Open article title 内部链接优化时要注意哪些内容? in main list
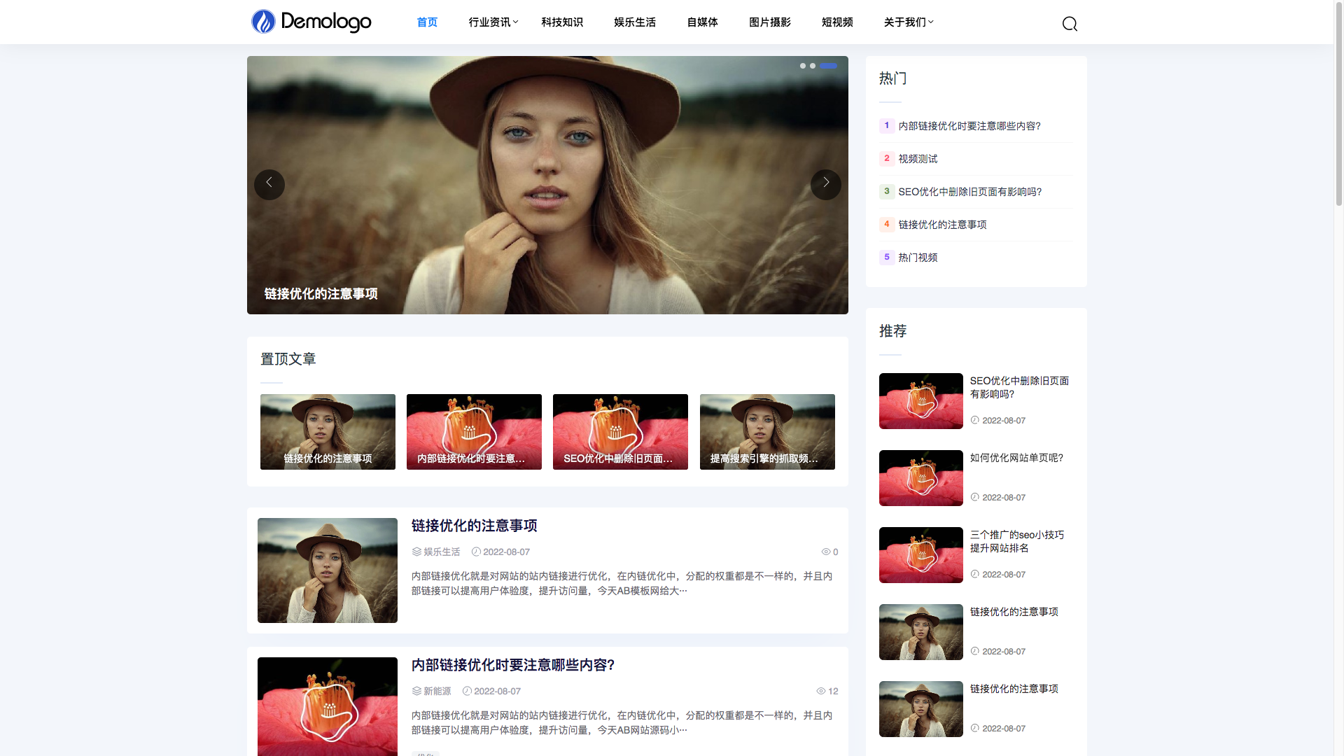The height and width of the screenshot is (756, 1344). [x=513, y=665]
